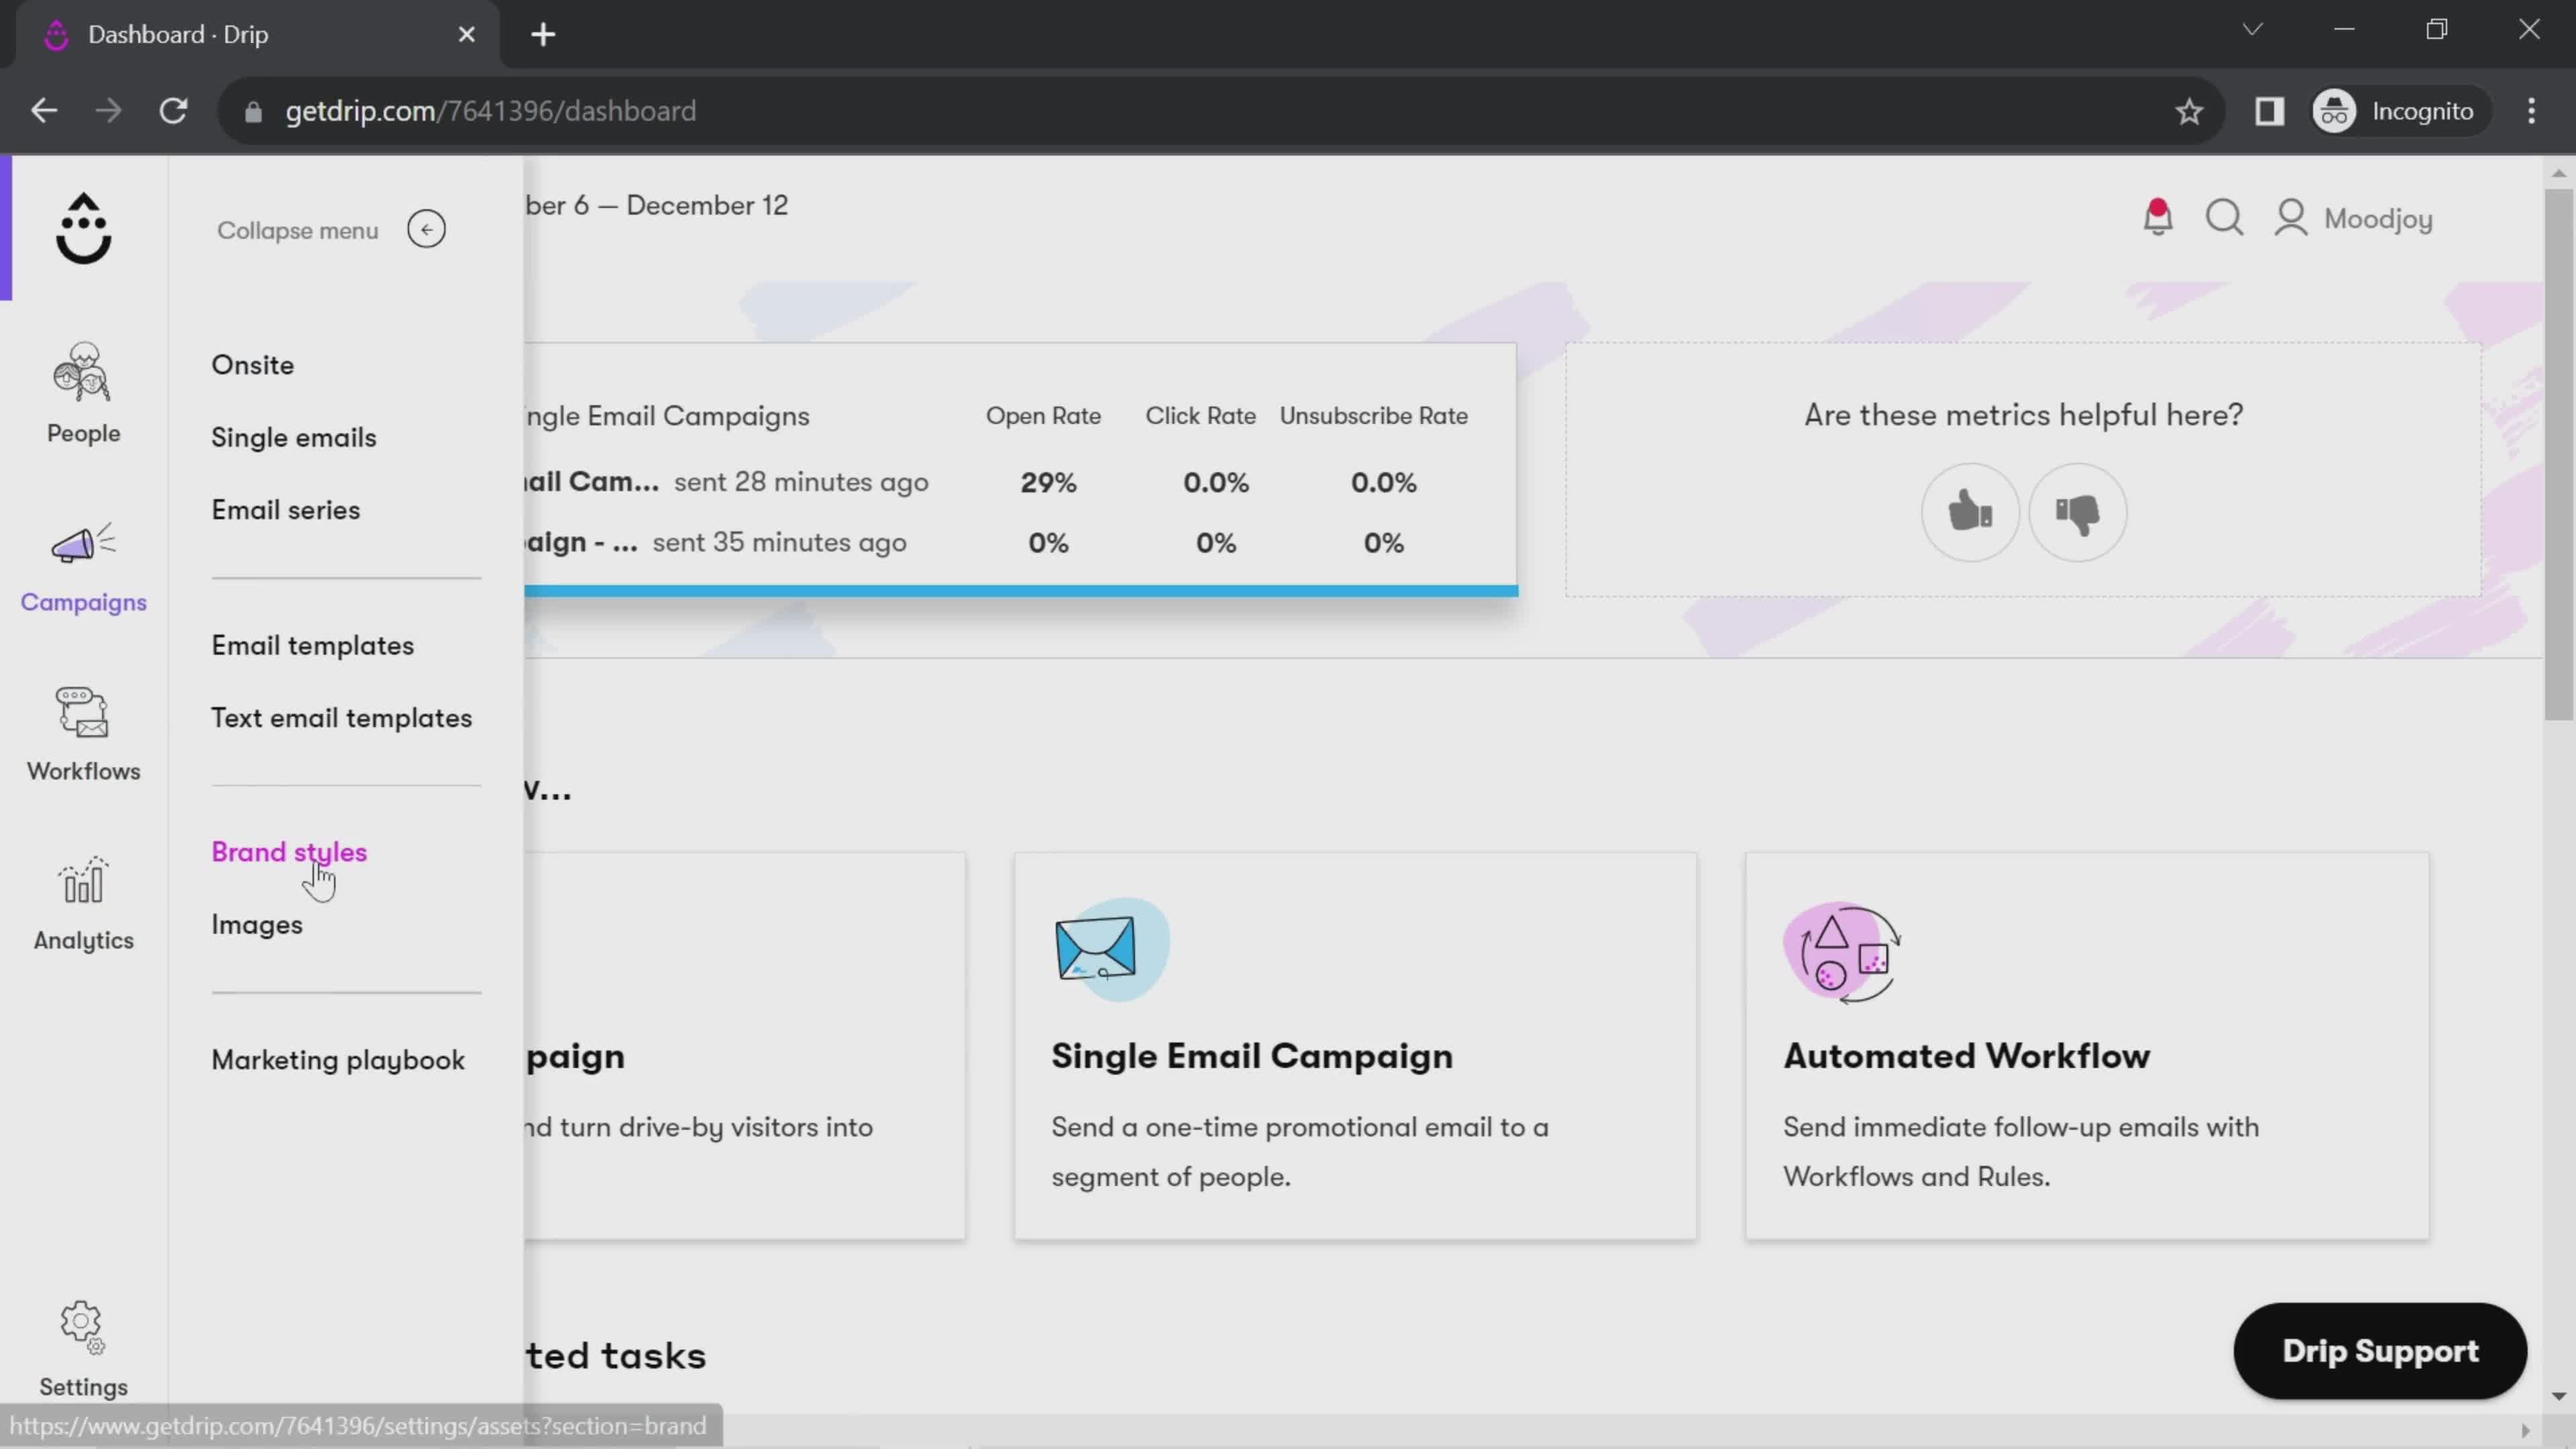Open Single emails submenu item

294,437
